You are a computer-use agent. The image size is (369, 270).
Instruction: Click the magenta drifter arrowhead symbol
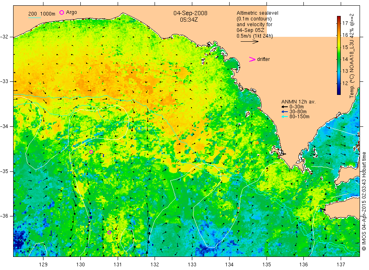pyautogui.click(x=252, y=59)
